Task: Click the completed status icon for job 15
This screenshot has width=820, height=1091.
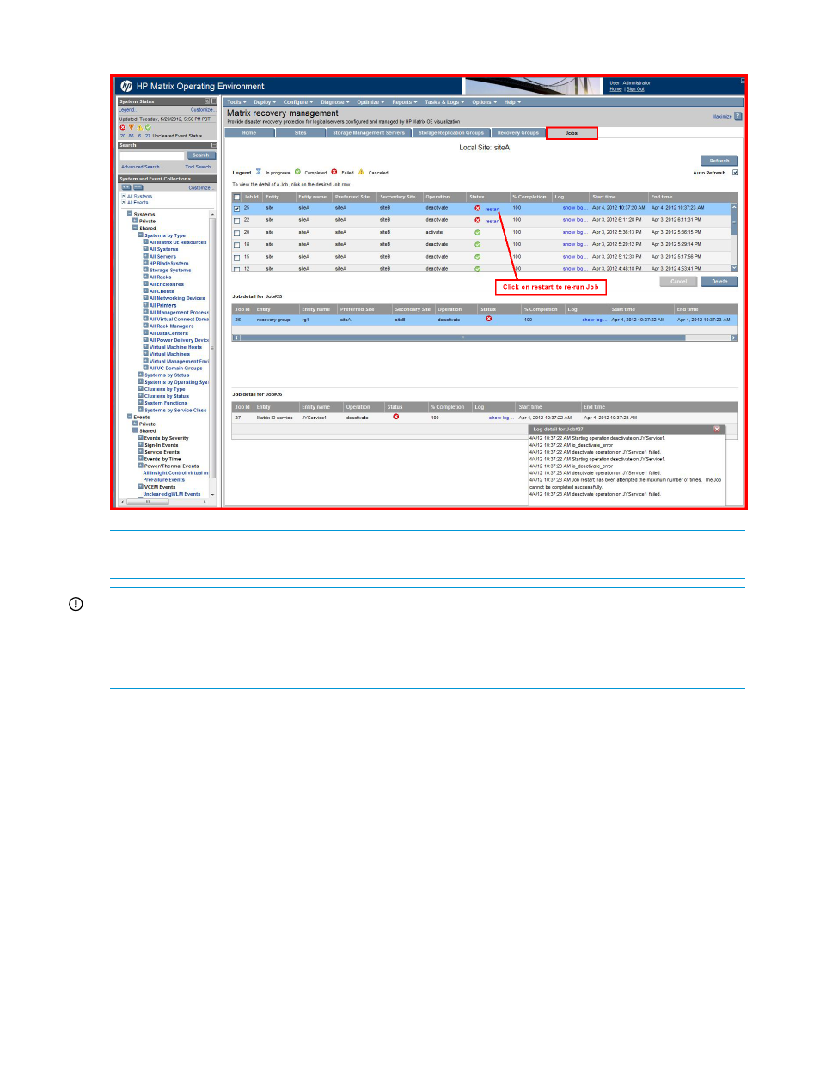Action: coord(478,256)
